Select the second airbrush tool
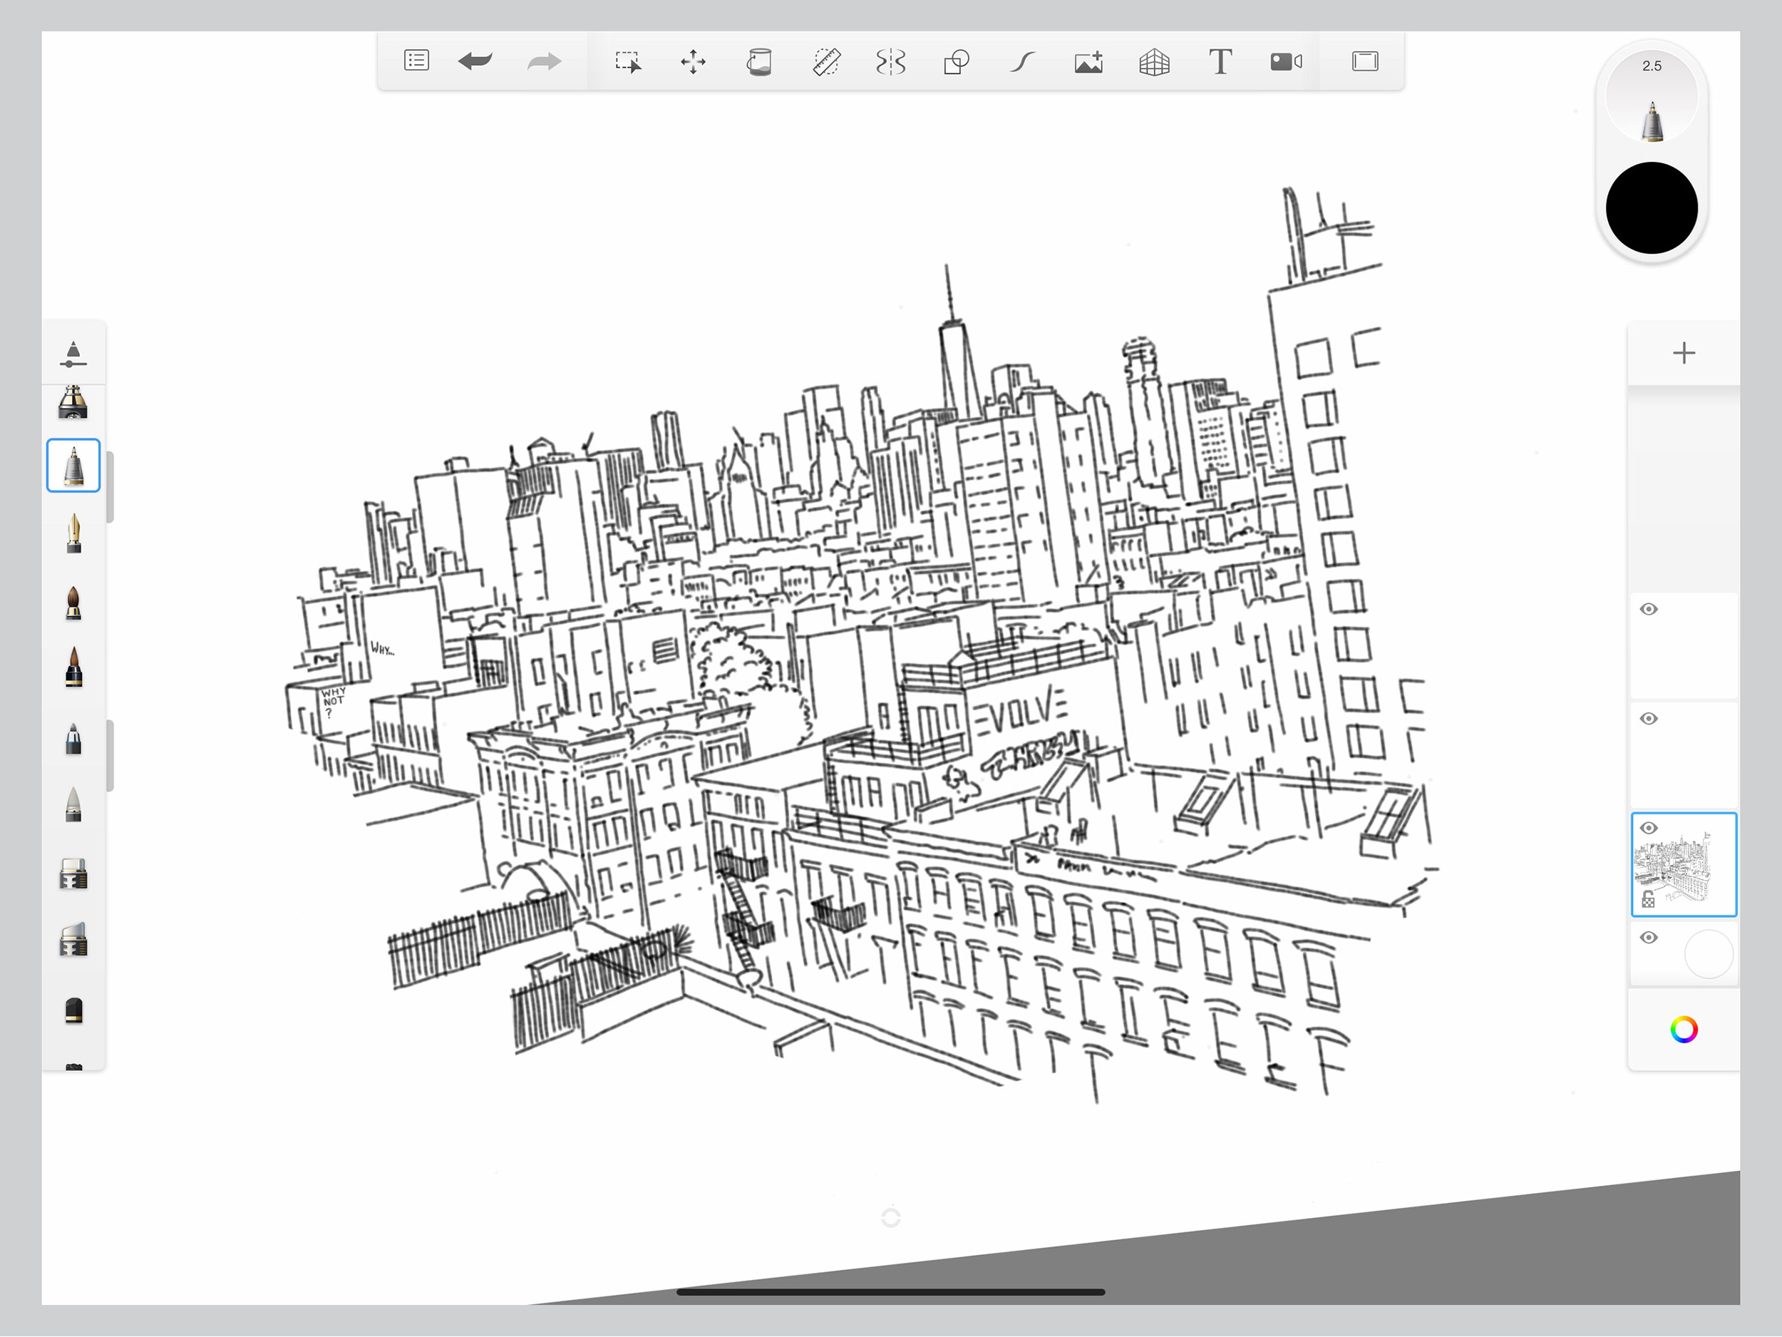Screen dimensions: 1782x1337 (73, 940)
